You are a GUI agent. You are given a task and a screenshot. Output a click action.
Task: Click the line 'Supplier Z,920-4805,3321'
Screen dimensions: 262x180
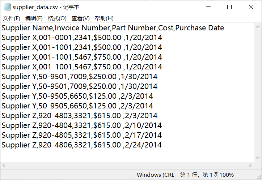click(x=82, y=135)
